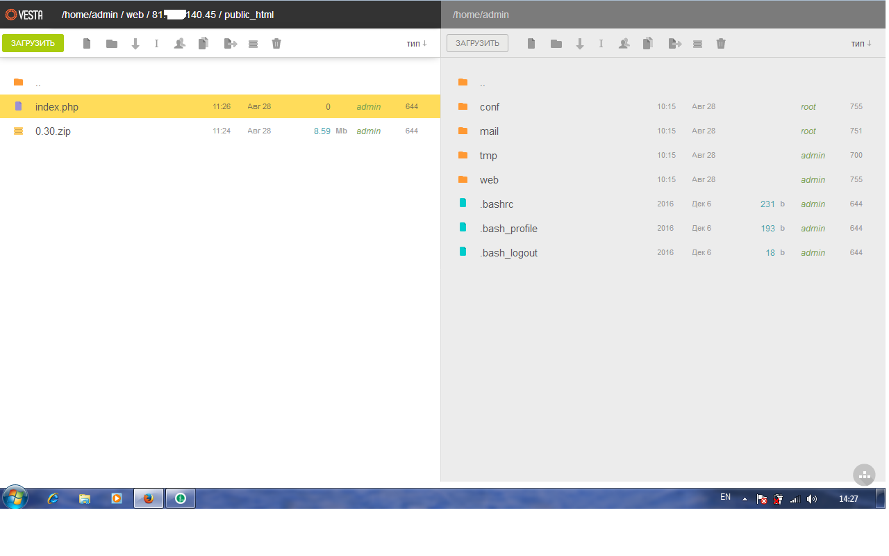
Task: Click the 18 b size of .bash_logout
Action: pyautogui.click(x=775, y=252)
